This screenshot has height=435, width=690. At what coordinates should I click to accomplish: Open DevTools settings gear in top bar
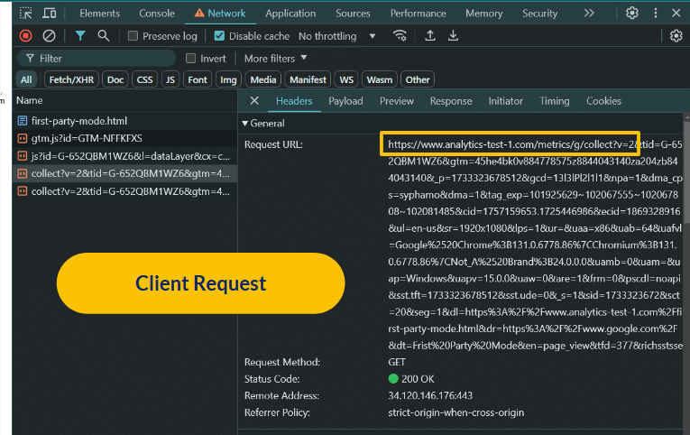[x=632, y=14]
